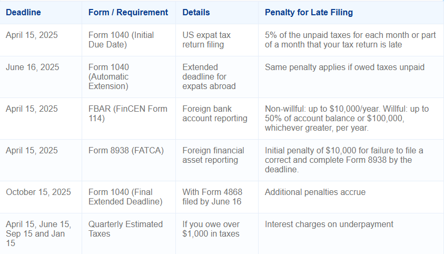Click the US expat tax return filing cell
The width and height of the screenshot is (444, 254).
pyautogui.click(x=206, y=40)
